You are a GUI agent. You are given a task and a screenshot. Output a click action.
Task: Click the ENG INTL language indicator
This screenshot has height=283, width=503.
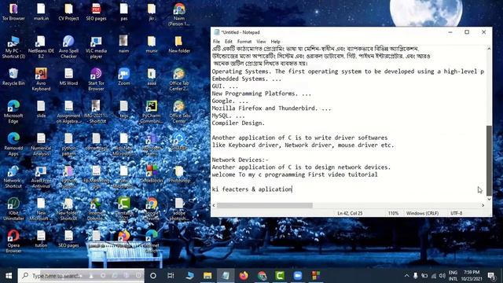[453, 276]
